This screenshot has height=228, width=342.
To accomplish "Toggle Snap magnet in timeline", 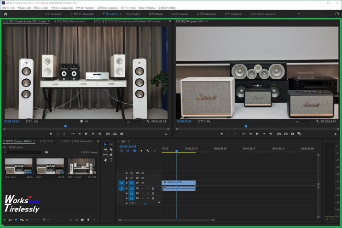I will (x=128, y=151).
